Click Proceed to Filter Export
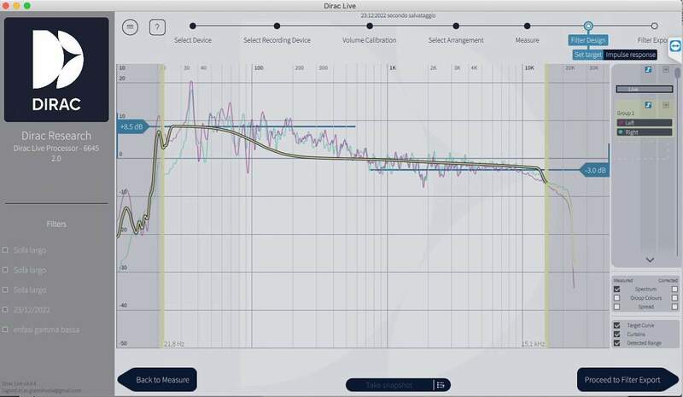Viewport: 683px width, 397px height. pyautogui.click(x=620, y=379)
